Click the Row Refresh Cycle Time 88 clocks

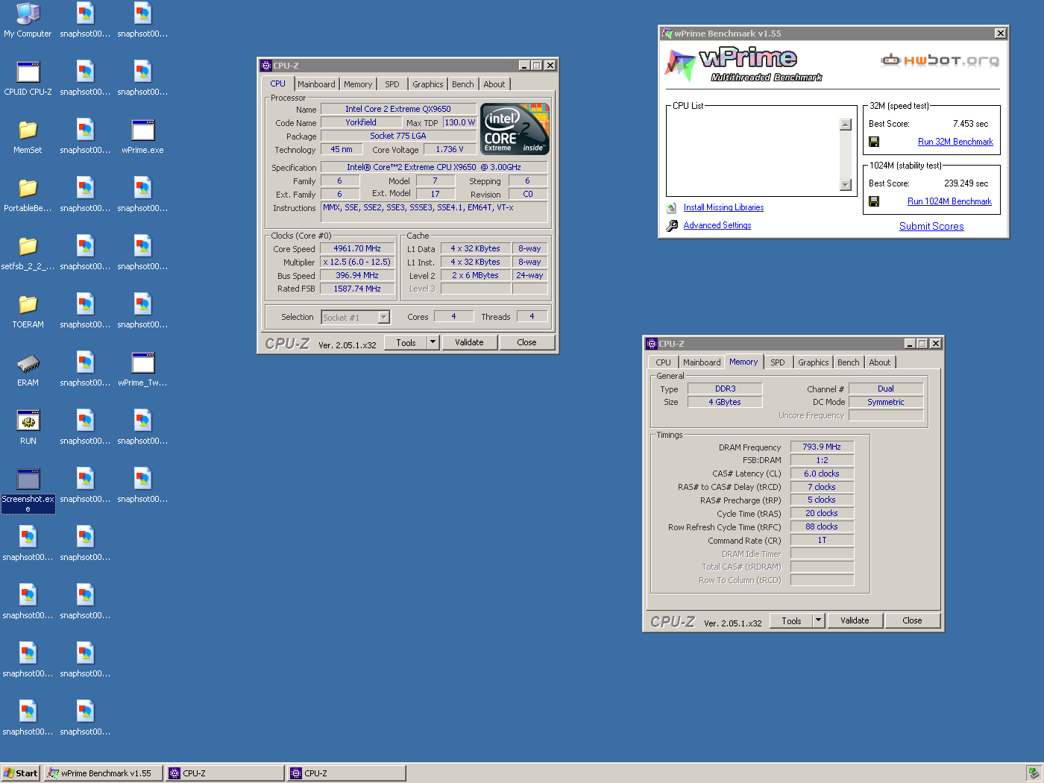click(822, 526)
